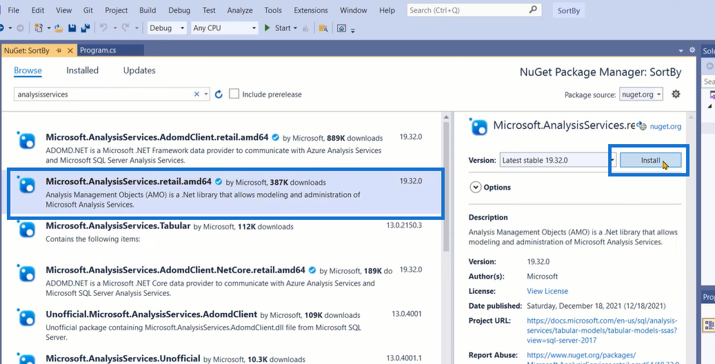
Task: Open the nuget.org link in details pane
Action: point(666,126)
